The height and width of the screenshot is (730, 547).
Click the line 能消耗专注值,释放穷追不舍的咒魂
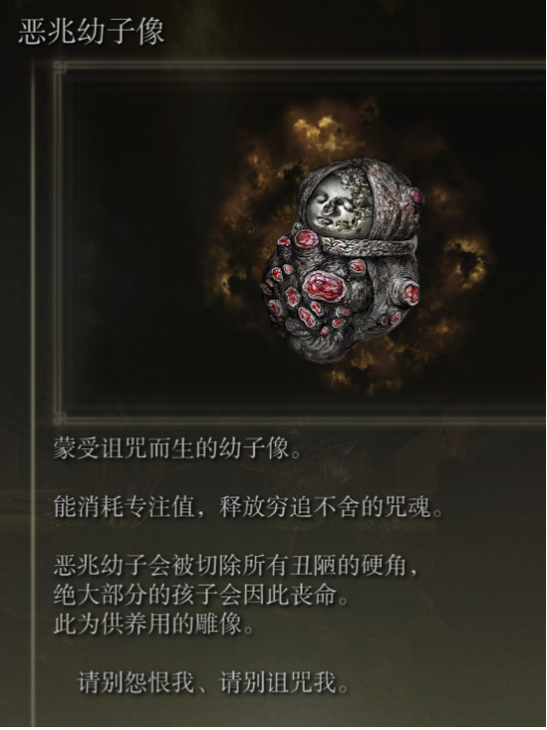(x=248, y=507)
